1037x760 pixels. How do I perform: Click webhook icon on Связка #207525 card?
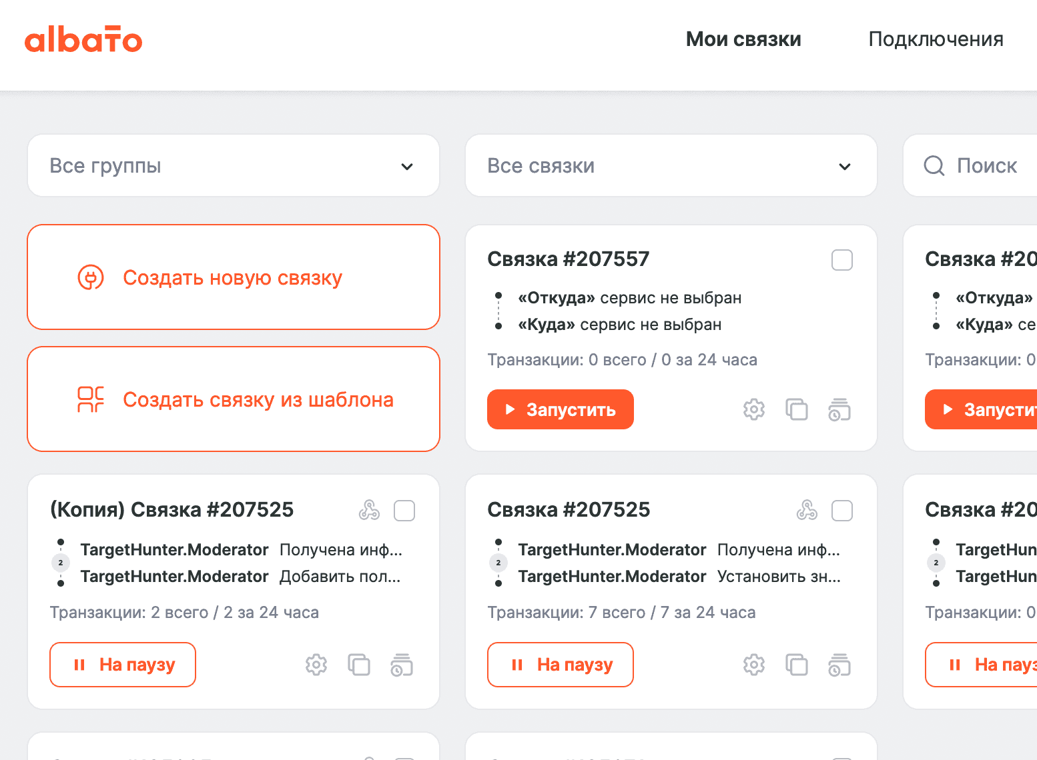tap(807, 511)
